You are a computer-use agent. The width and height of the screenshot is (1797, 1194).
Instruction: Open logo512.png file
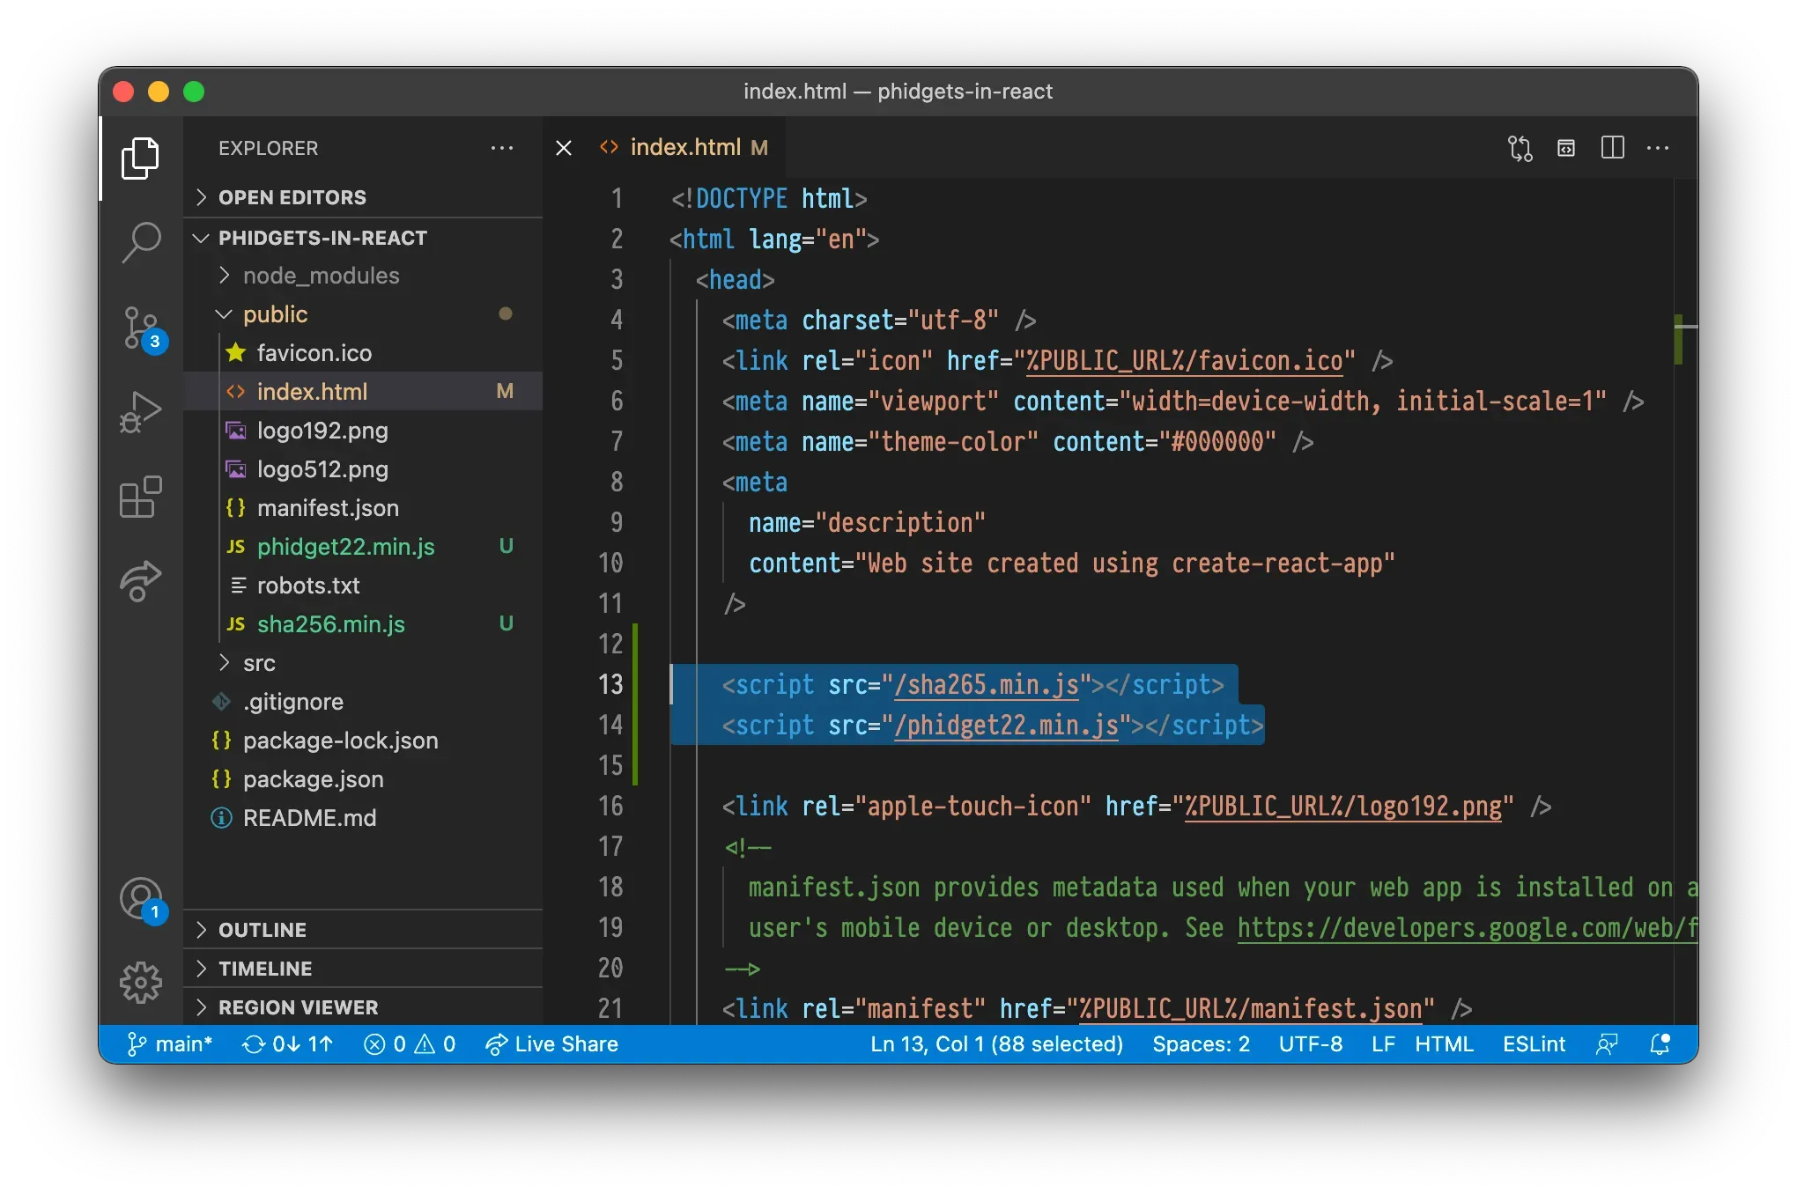tap(363, 469)
